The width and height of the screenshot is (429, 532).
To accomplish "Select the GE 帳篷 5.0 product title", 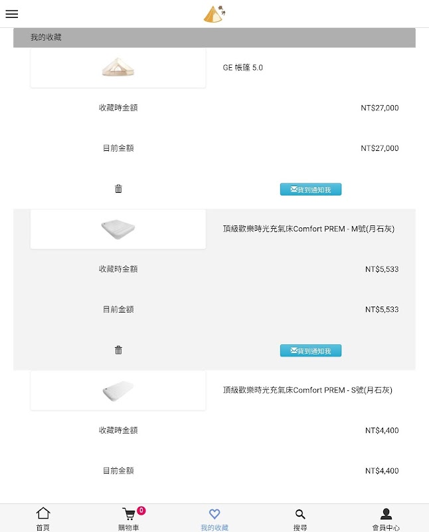I will (243, 67).
